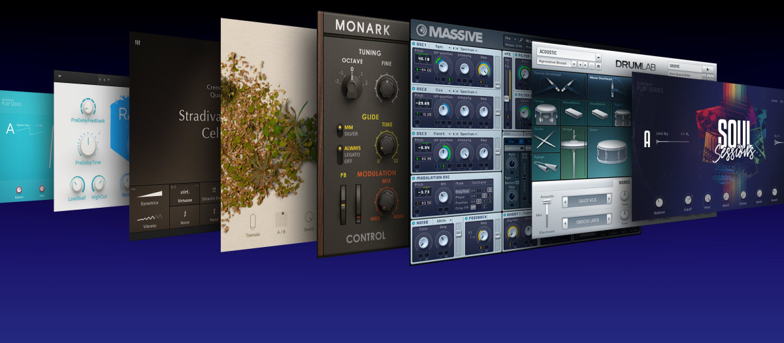
Task: Click the PB pitch bend wheel in Monark
Action: [x=342, y=204]
